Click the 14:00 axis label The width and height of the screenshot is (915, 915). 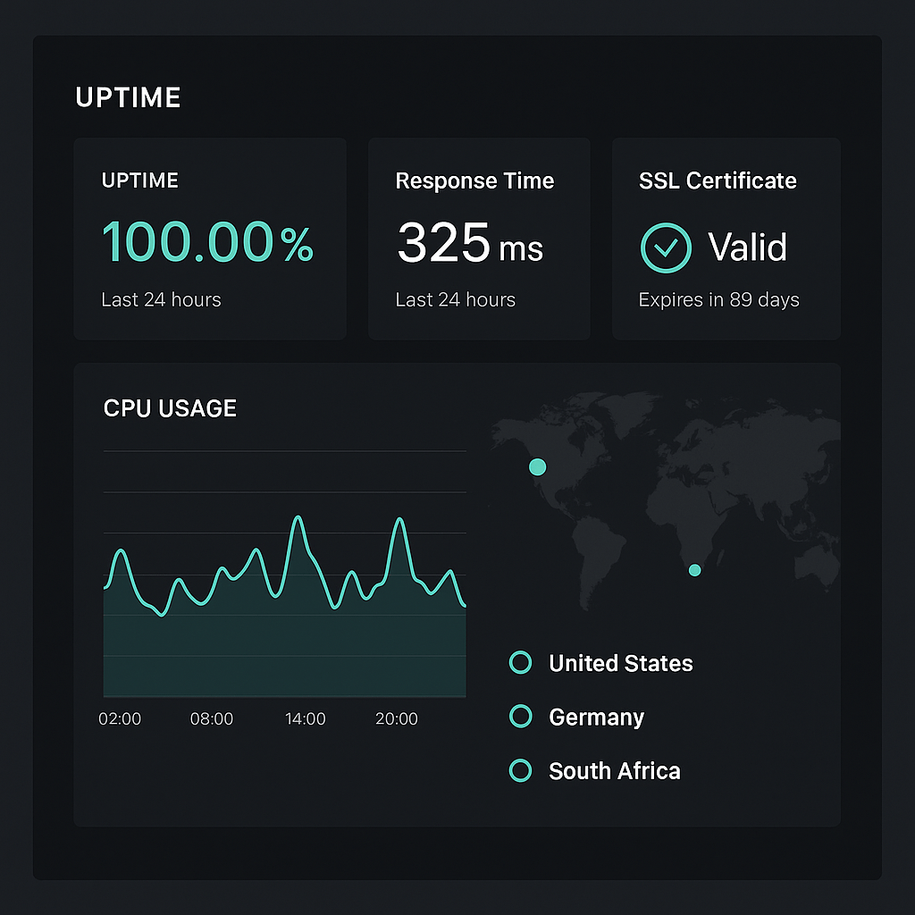click(x=306, y=719)
